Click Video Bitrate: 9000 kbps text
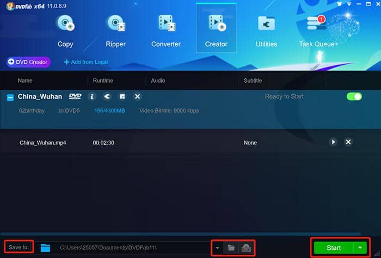381x258 pixels. 169,110
